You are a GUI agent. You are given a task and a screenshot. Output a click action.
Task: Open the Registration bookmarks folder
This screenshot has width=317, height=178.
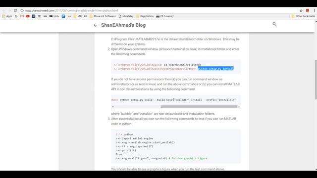pos(145,16)
